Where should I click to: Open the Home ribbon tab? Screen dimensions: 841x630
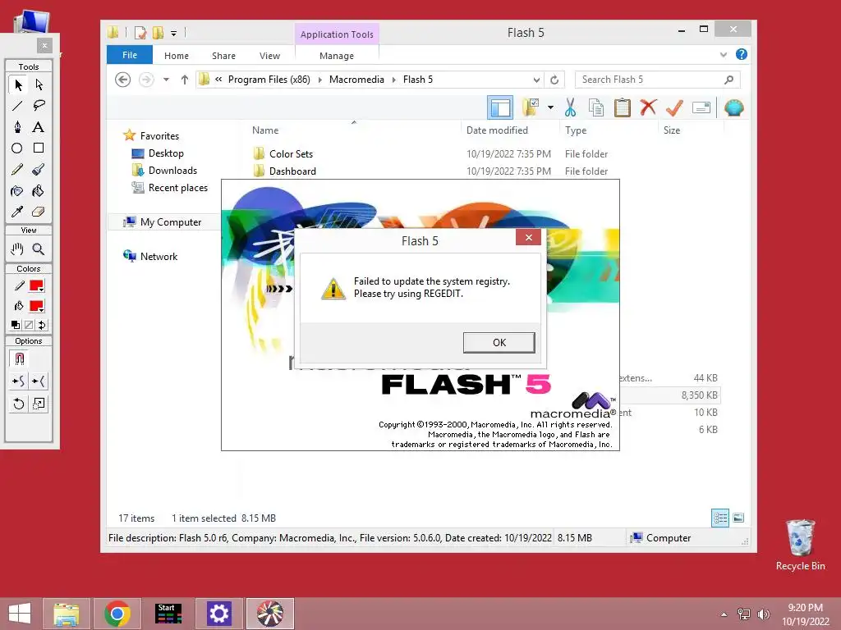click(x=177, y=56)
